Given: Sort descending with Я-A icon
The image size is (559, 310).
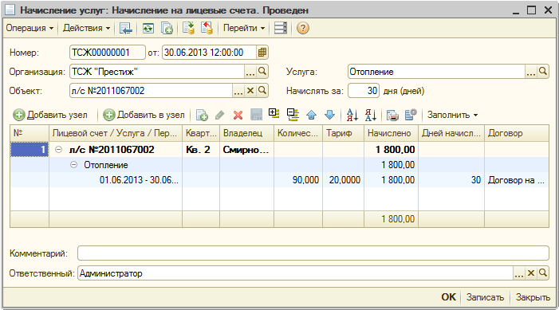Looking at the screenshot, I should (371, 115).
